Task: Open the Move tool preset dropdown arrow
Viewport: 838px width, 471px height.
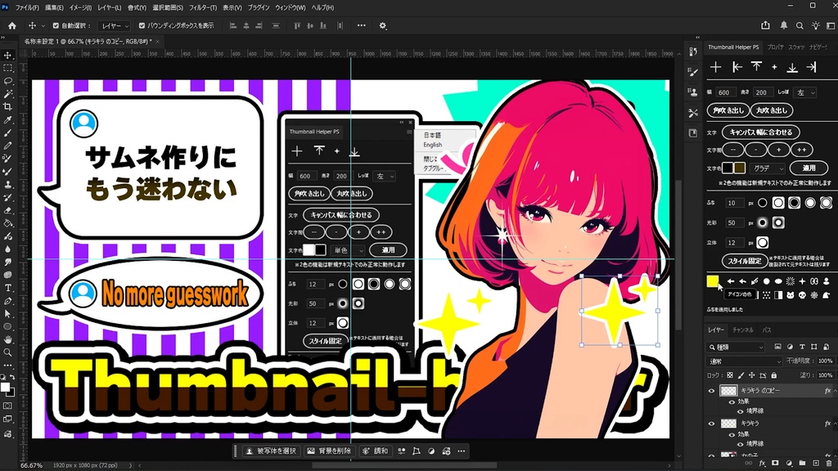Action: point(43,25)
